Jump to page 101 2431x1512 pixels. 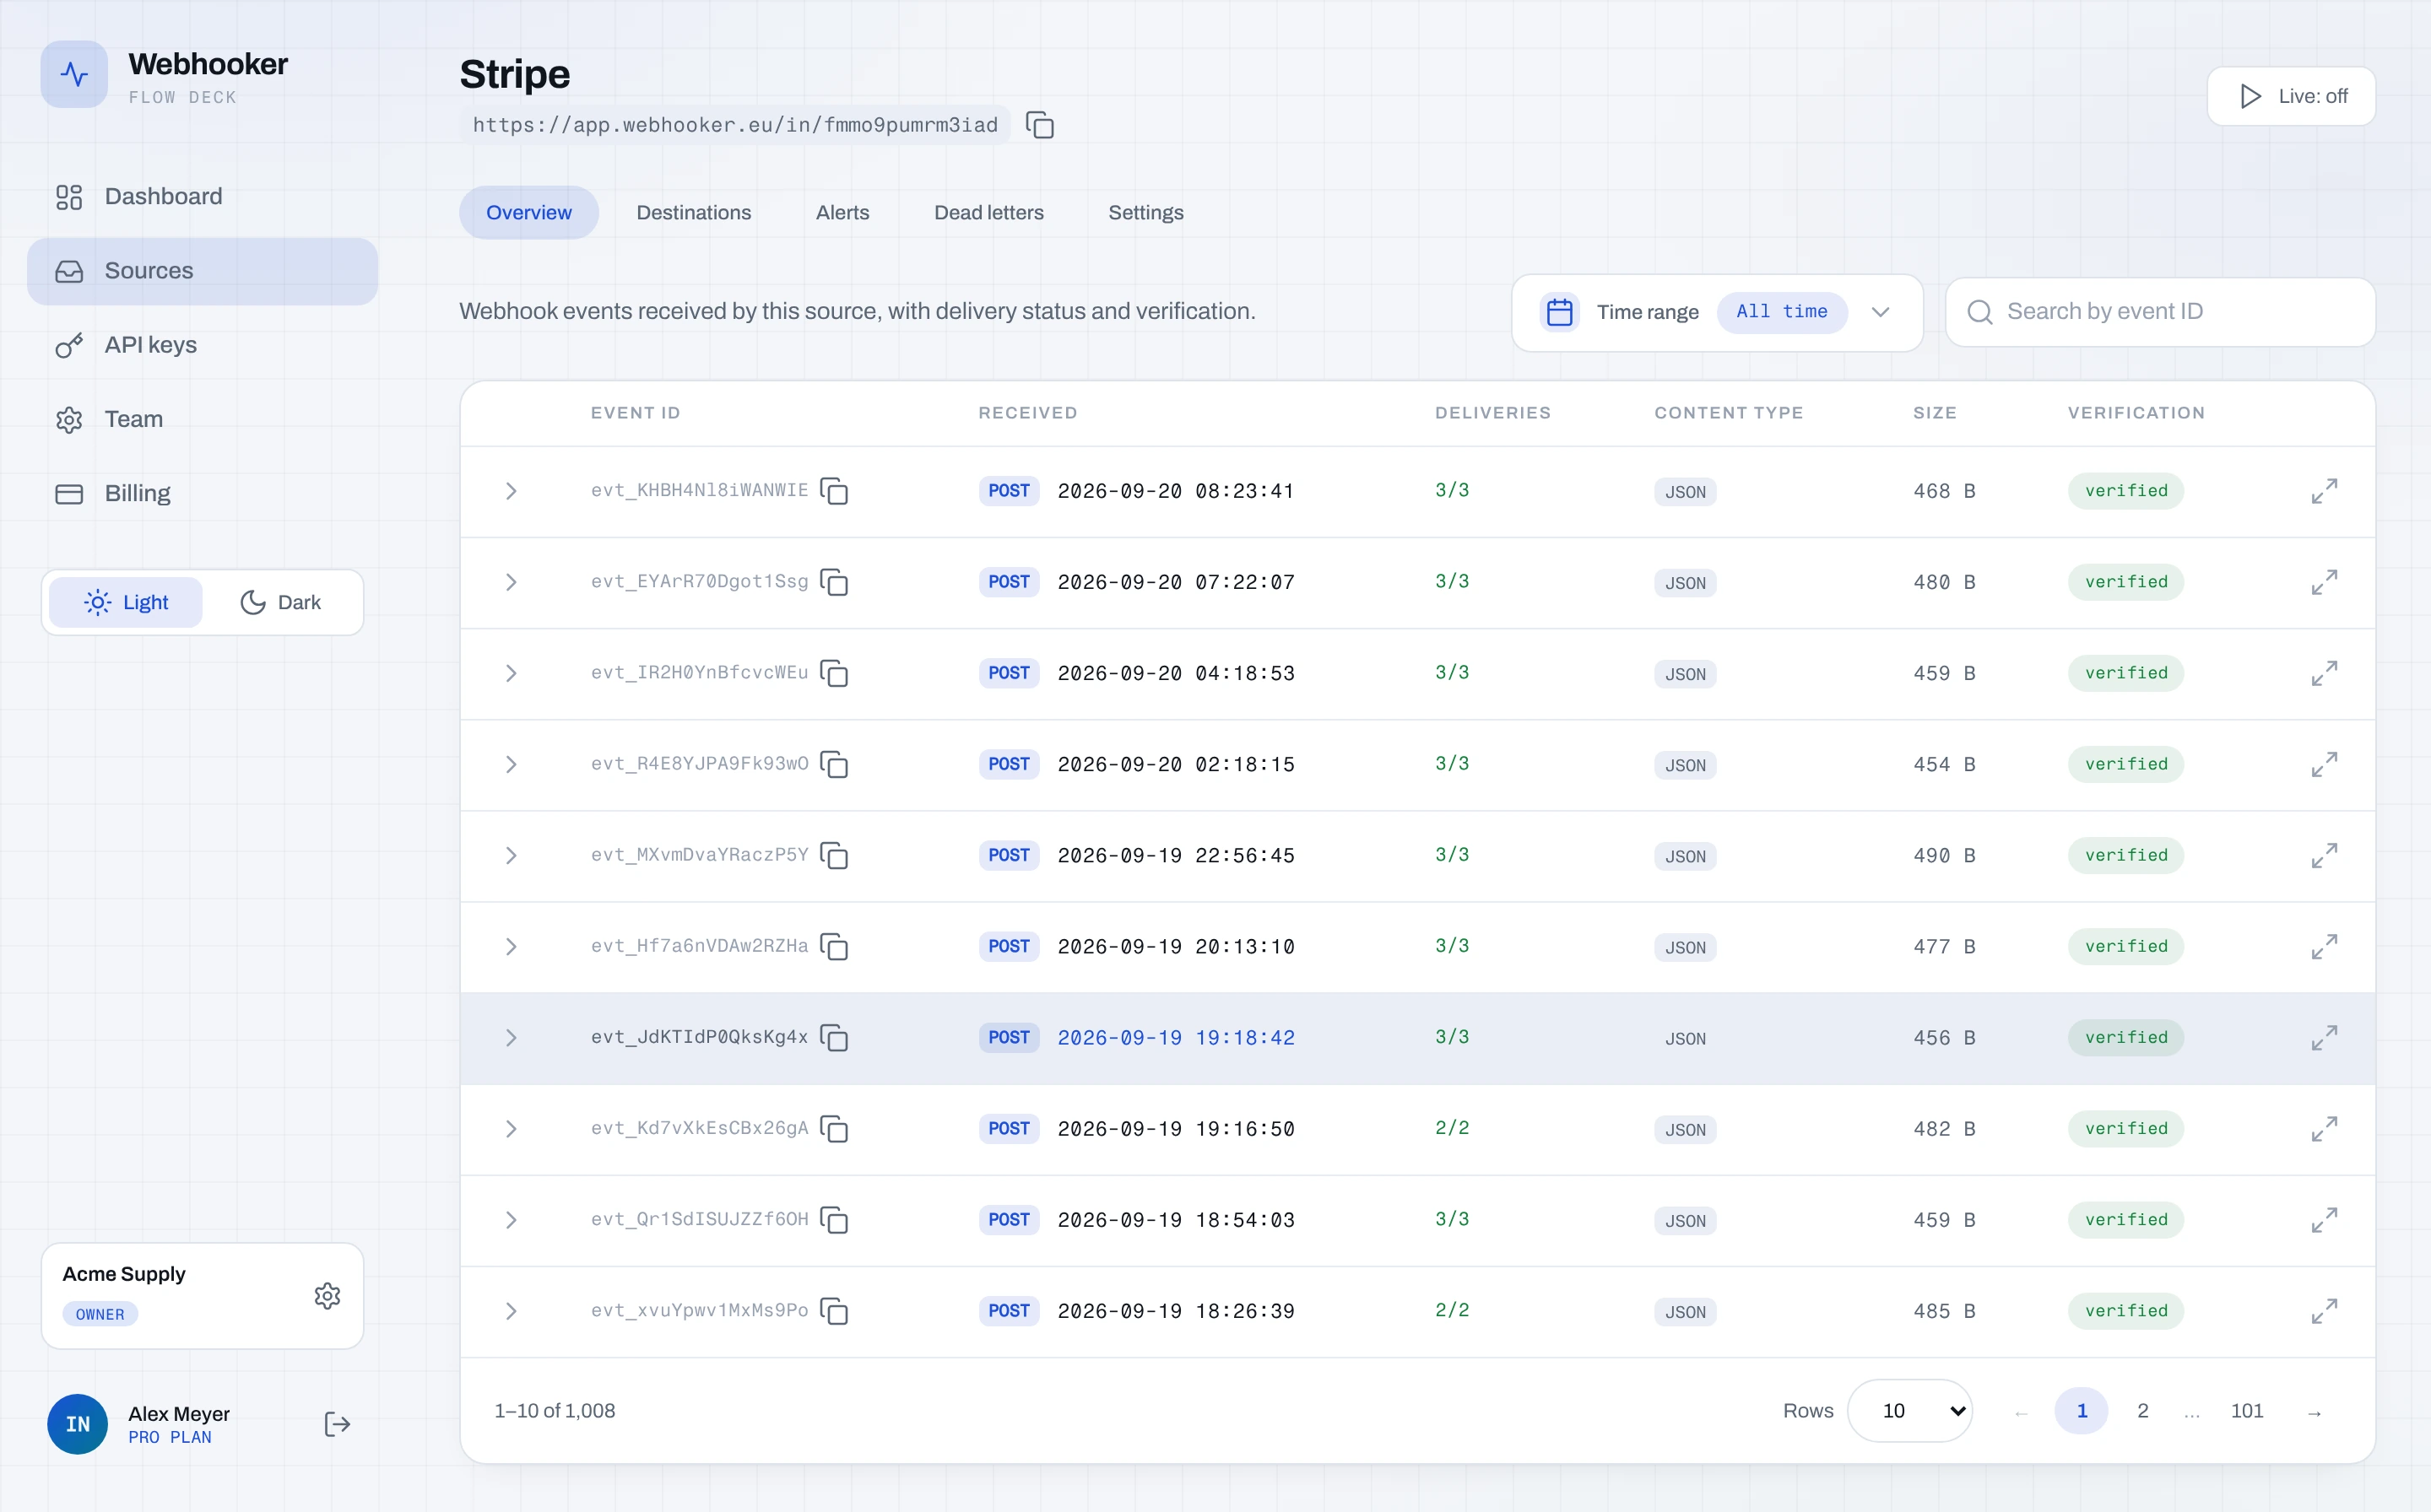click(2246, 1410)
